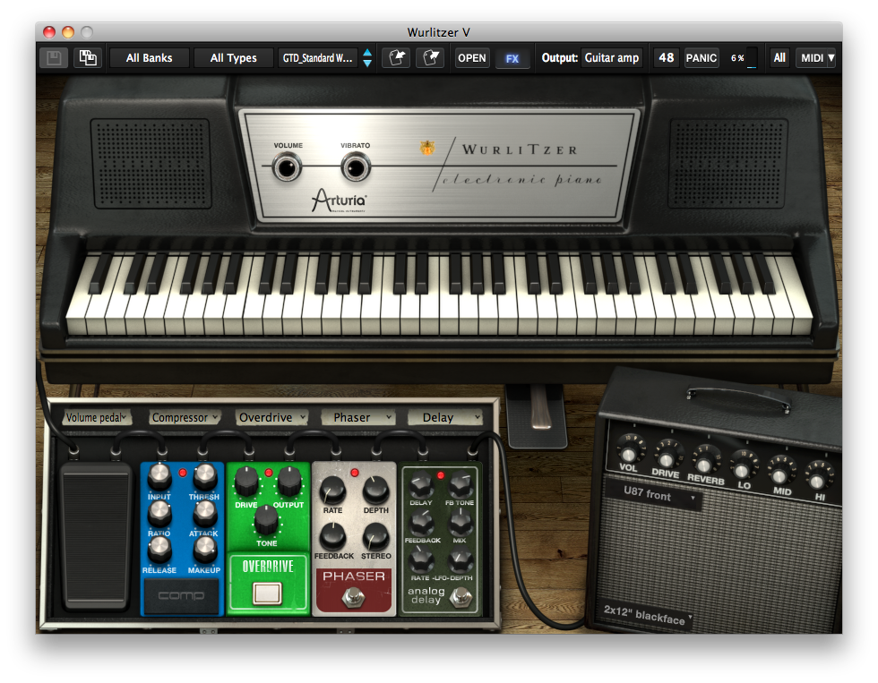Open the All Types filter

tap(234, 57)
